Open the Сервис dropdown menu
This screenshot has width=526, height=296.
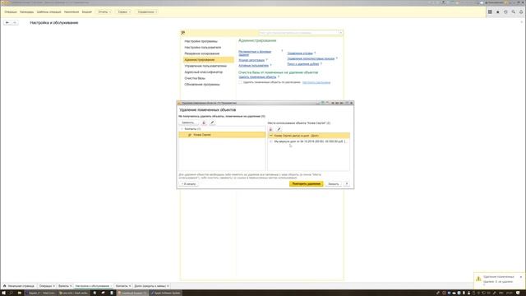pyautogui.click(x=124, y=12)
